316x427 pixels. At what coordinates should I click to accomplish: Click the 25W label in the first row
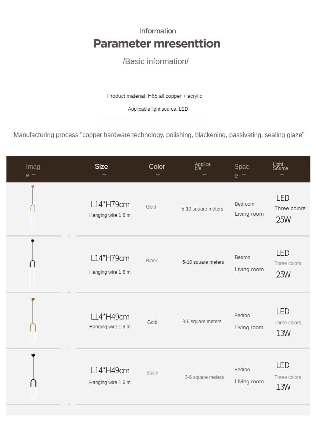pos(283,220)
